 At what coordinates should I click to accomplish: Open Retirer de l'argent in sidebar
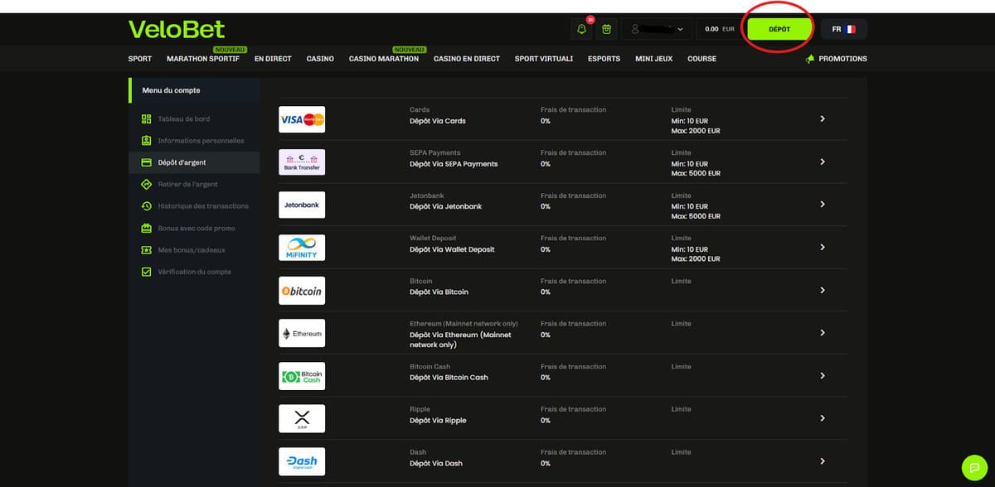tap(187, 184)
